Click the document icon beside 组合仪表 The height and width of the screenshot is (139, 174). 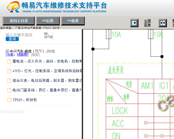coord(9,81)
